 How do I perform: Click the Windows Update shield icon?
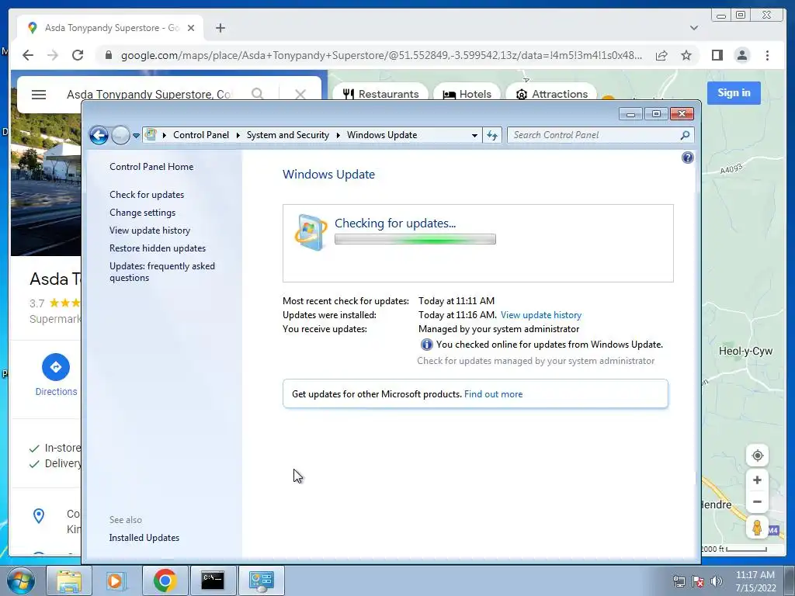coord(311,233)
